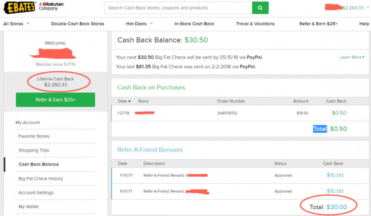This screenshot has height=216, width=371.
Task: Open Double Cash Back Stores menu
Action: [77, 24]
